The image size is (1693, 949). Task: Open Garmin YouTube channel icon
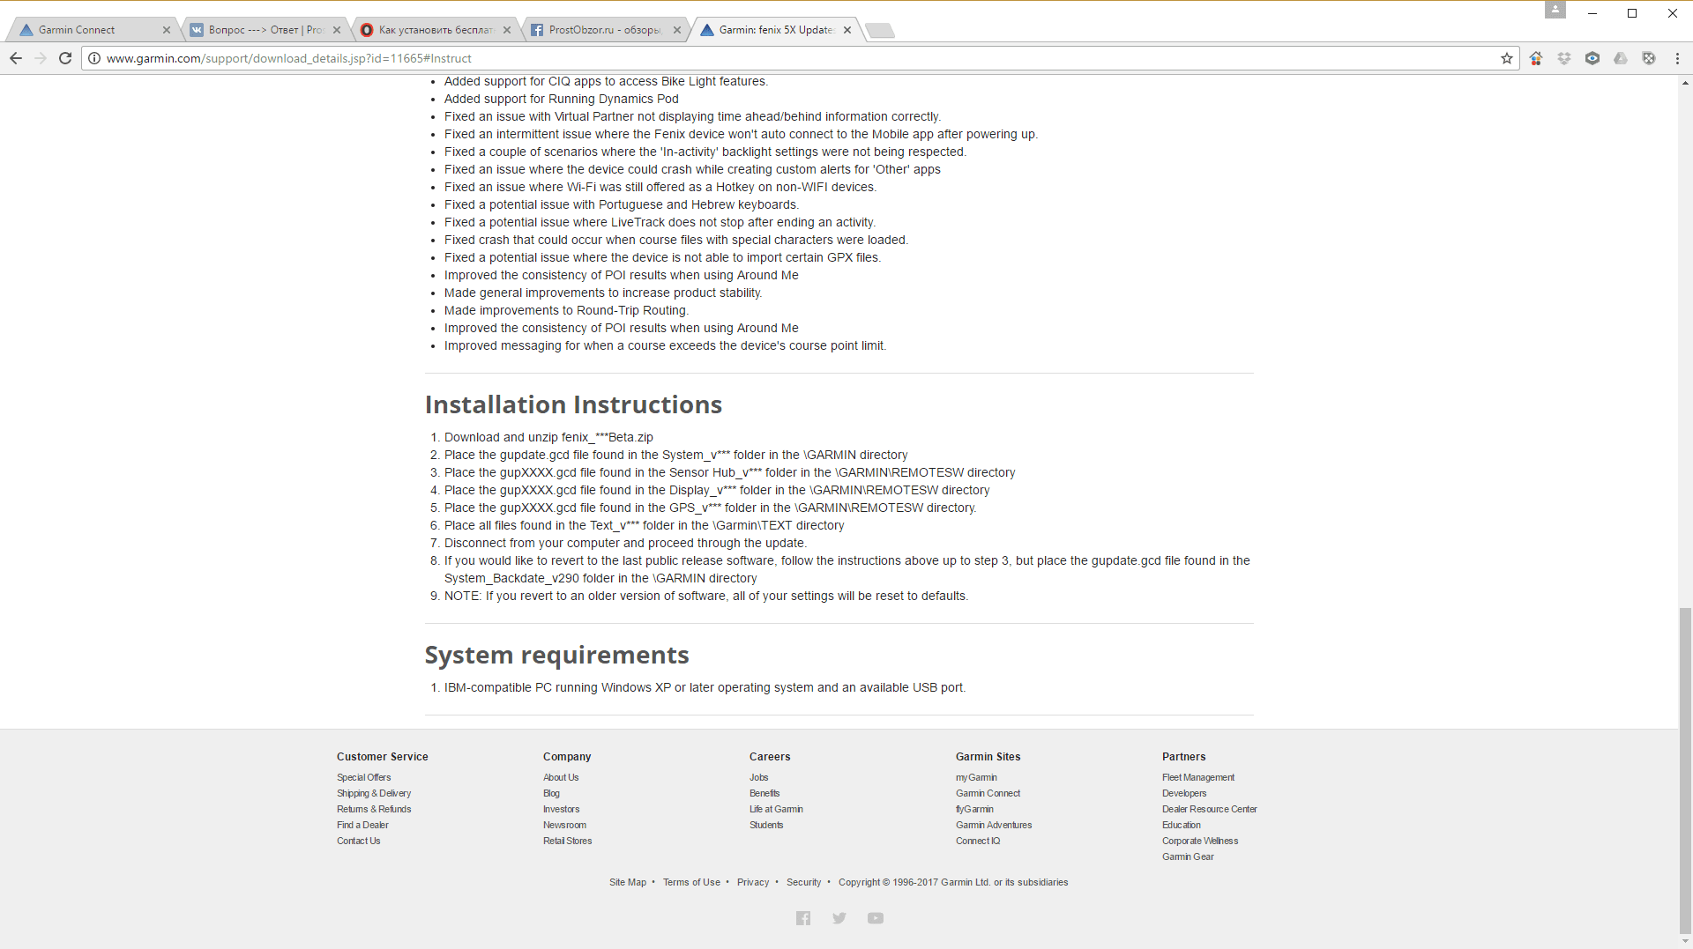click(x=876, y=918)
